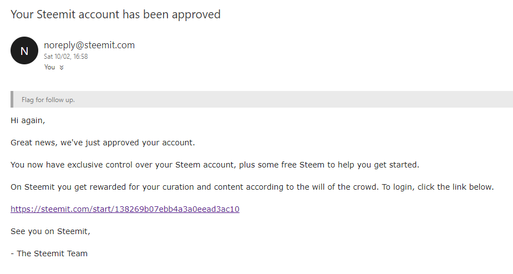Expand recipient details with the double chevron
513x274 pixels.
click(62, 68)
